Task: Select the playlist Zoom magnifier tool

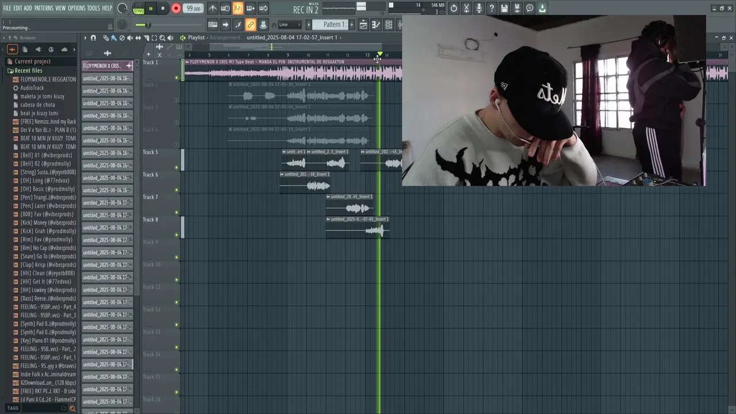Action: (x=162, y=38)
